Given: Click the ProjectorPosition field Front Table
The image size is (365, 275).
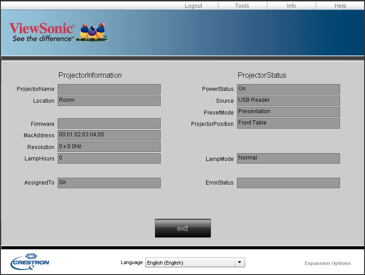Looking at the screenshot, I should pyautogui.click(x=288, y=124).
